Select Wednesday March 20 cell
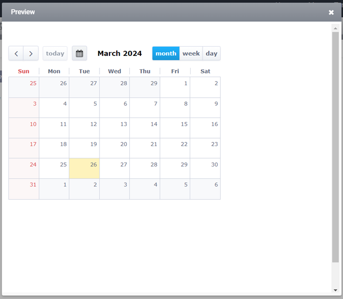This screenshot has height=299, width=343. coord(114,148)
